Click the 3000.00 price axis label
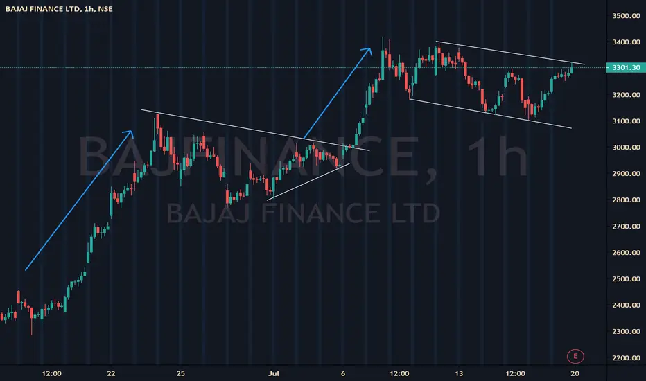 (626, 148)
